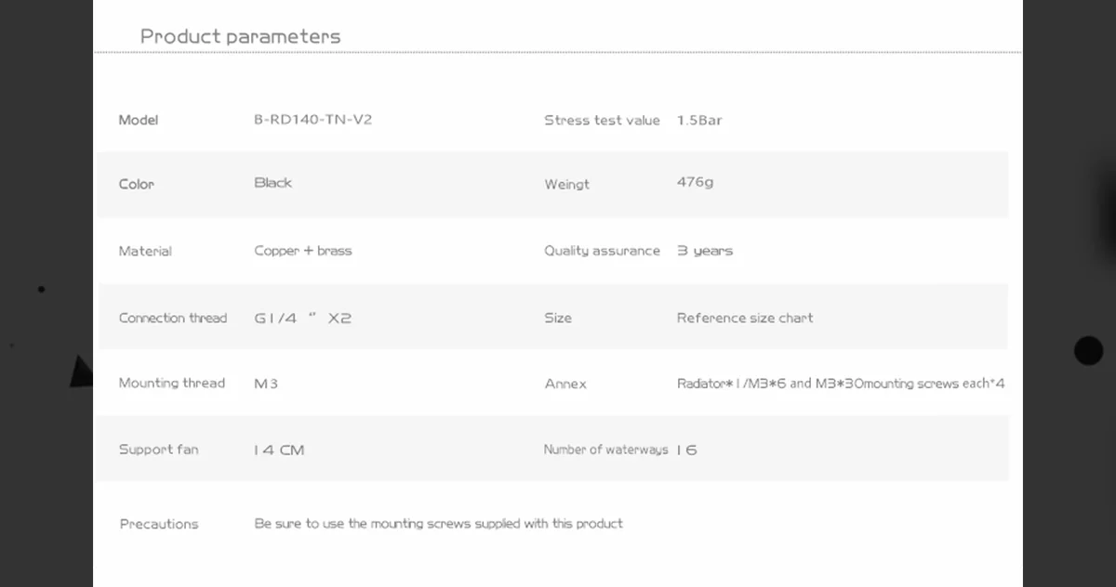This screenshot has width=1116, height=587.
Task: Click the Number of waterways label
Action: coord(605,450)
